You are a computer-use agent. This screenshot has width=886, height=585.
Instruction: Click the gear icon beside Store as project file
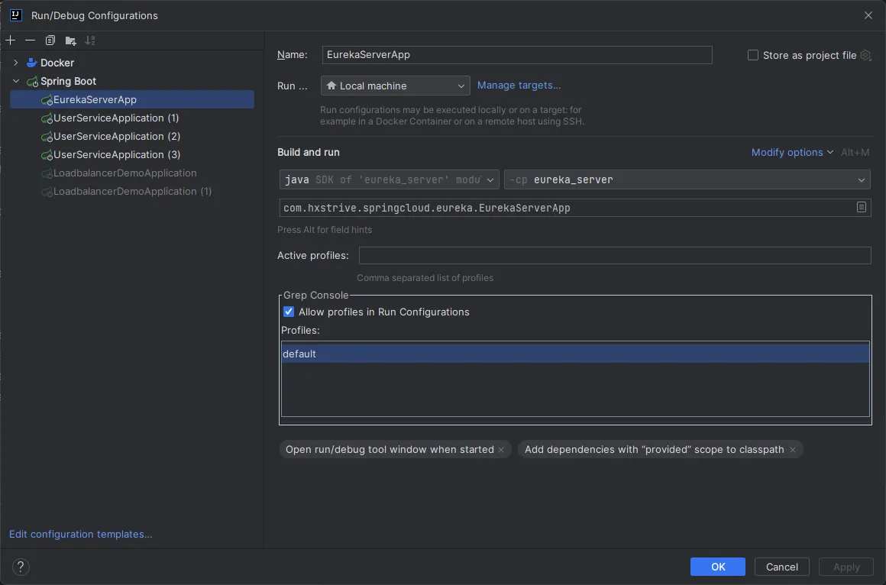[865, 55]
